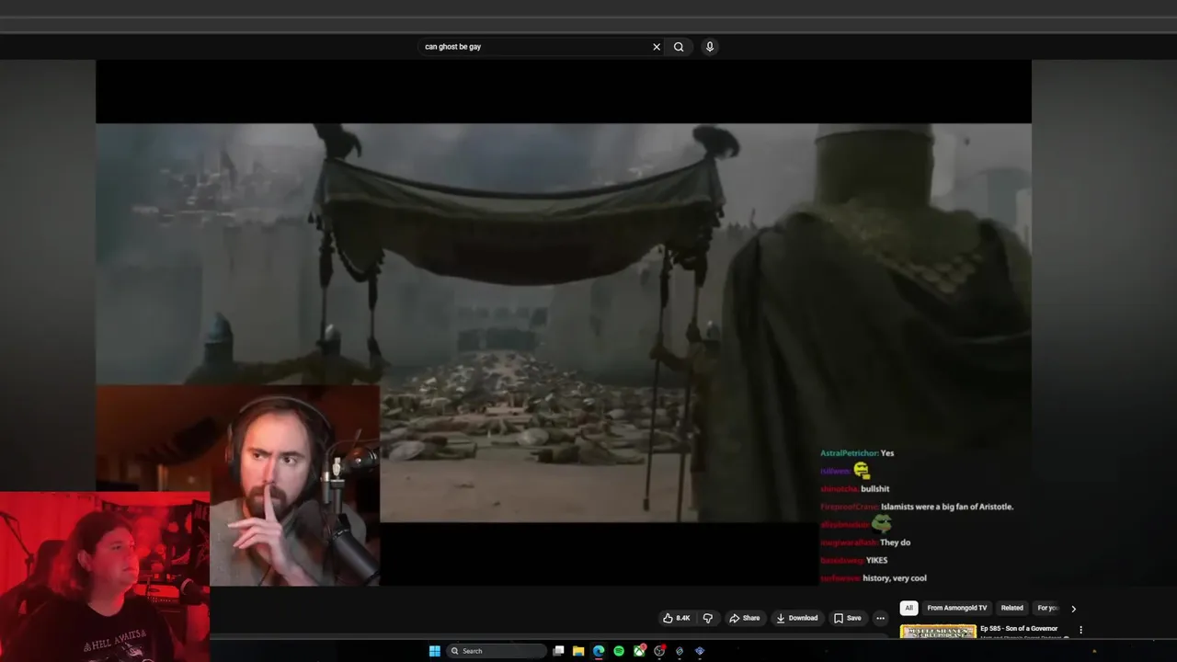
Task: Open options menu for Ep 585 video
Action: coord(1080,630)
